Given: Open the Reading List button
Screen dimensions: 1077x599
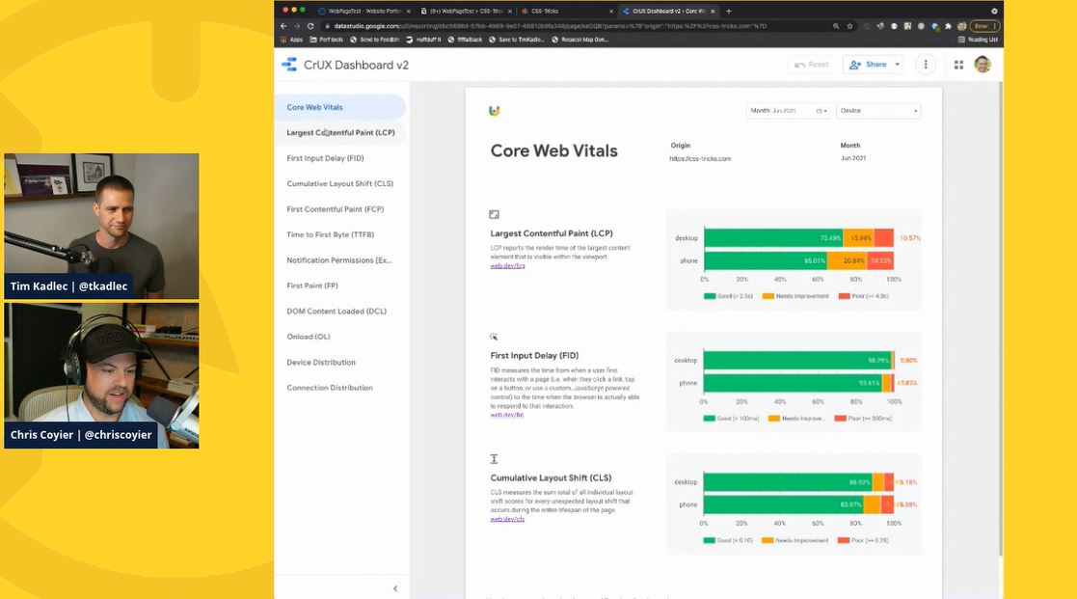Looking at the screenshot, I should coord(978,40).
